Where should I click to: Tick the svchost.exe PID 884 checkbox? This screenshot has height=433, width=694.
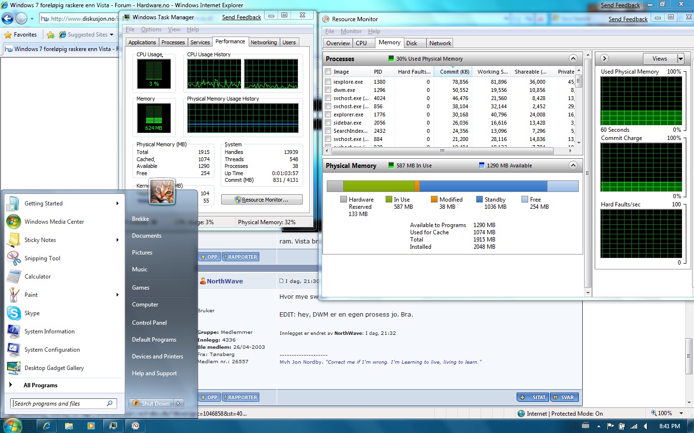click(x=328, y=139)
